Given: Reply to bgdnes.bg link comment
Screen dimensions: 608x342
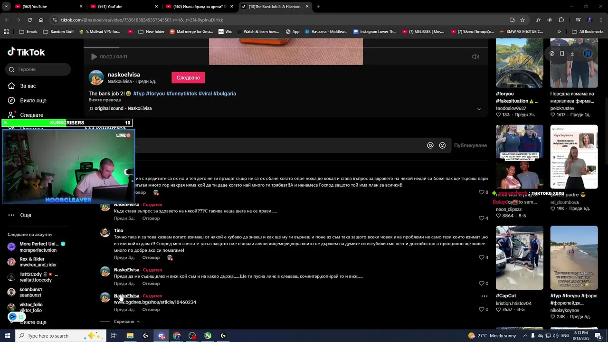Looking at the screenshot, I should click(x=151, y=310).
